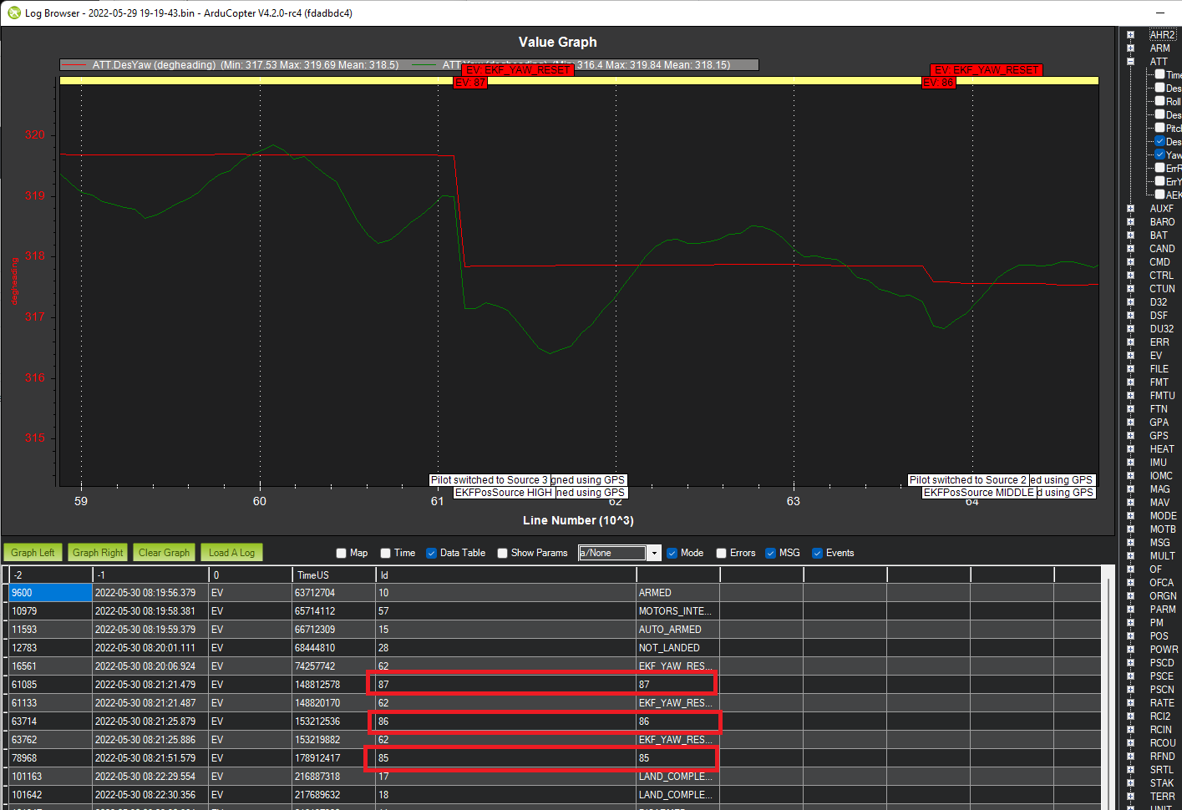Enable the Show Params checkbox
This screenshot has height=810, width=1182.
(502, 553)
